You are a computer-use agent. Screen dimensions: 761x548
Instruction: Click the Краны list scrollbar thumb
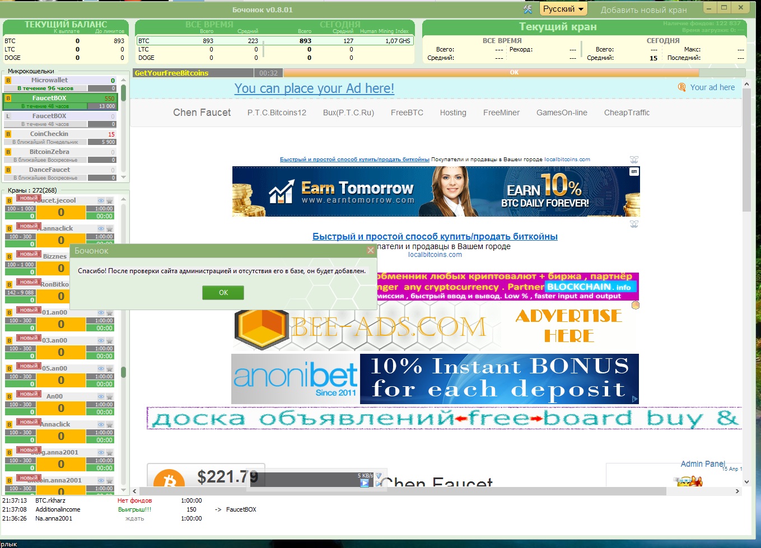[x=123, y=372]
